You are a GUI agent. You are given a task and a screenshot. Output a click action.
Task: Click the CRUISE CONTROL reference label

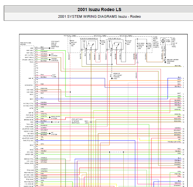pyautogui.click(x=55, y=59)
